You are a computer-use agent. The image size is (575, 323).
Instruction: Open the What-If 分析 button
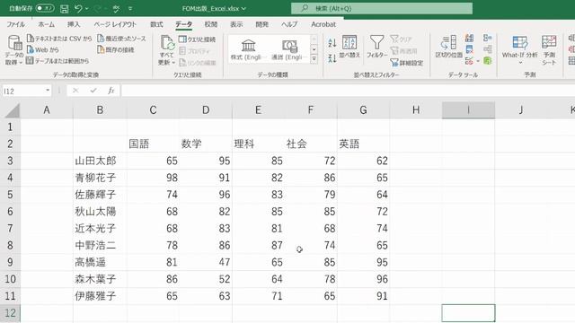click(x=519, y=50)
